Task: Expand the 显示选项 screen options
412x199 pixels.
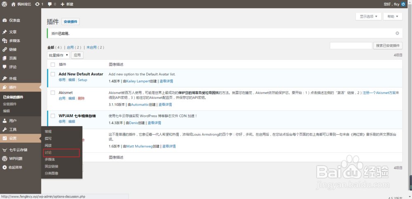Action: point(369,16)
